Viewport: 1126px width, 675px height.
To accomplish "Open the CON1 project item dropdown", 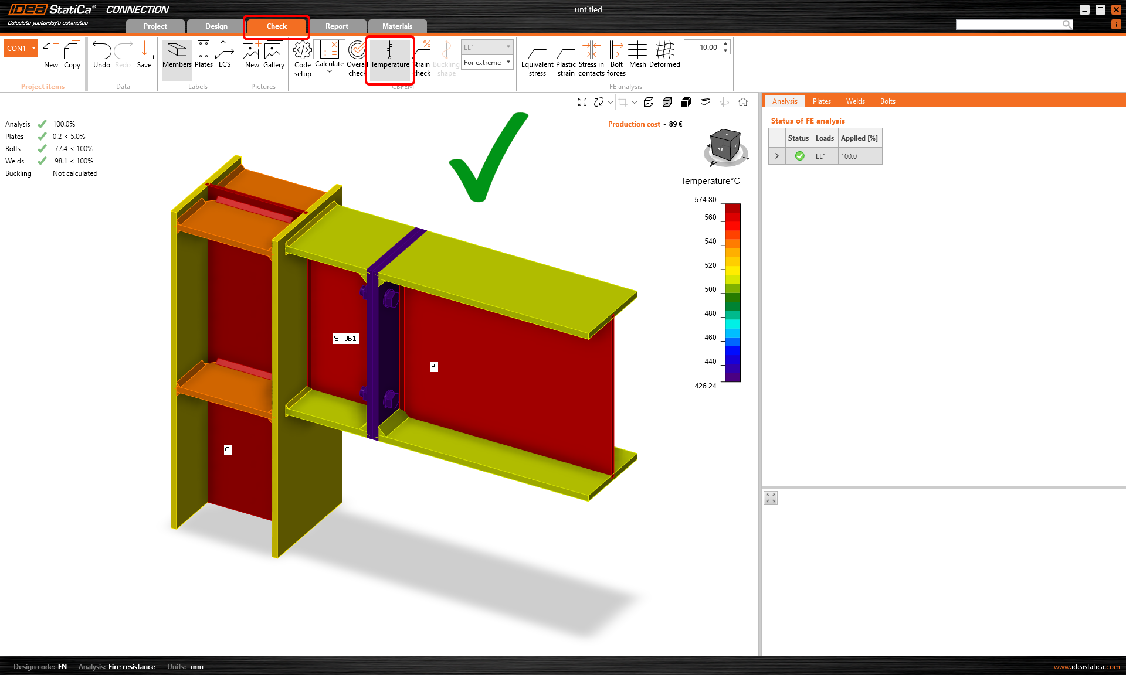I will (x=33, y=48).
